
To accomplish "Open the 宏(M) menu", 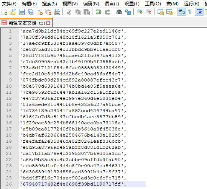I will click(172, 3).
